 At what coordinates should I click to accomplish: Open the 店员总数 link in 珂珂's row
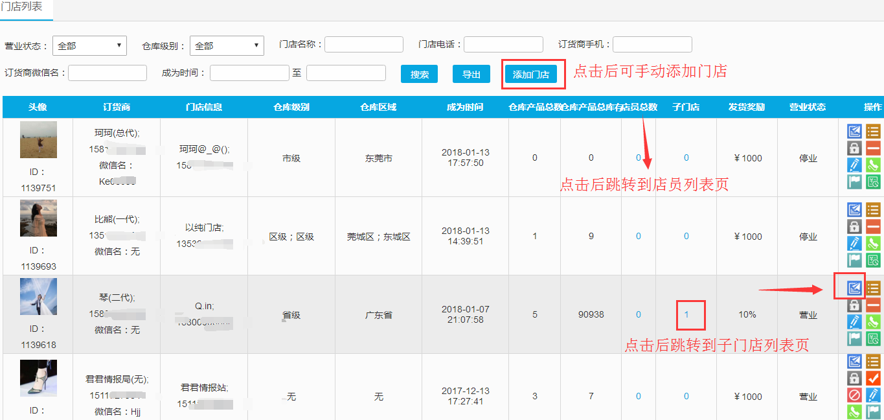coord(639,157)
